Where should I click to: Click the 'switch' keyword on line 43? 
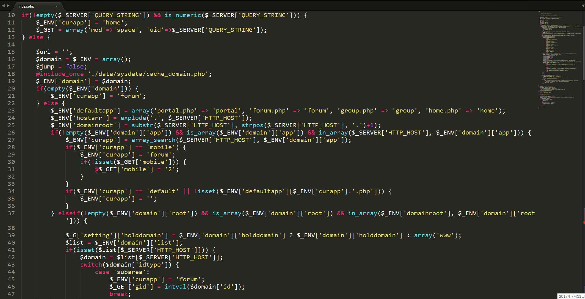(91, 265)
